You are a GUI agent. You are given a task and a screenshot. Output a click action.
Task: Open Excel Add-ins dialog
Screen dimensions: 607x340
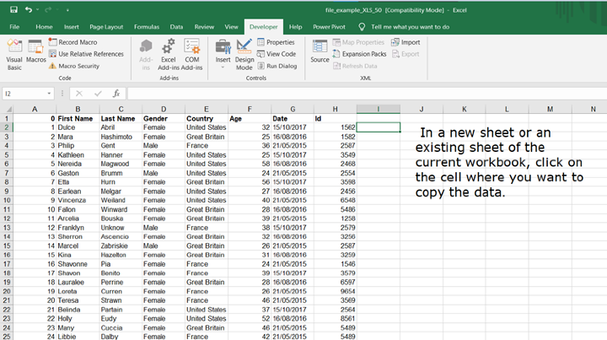(168, 51)
